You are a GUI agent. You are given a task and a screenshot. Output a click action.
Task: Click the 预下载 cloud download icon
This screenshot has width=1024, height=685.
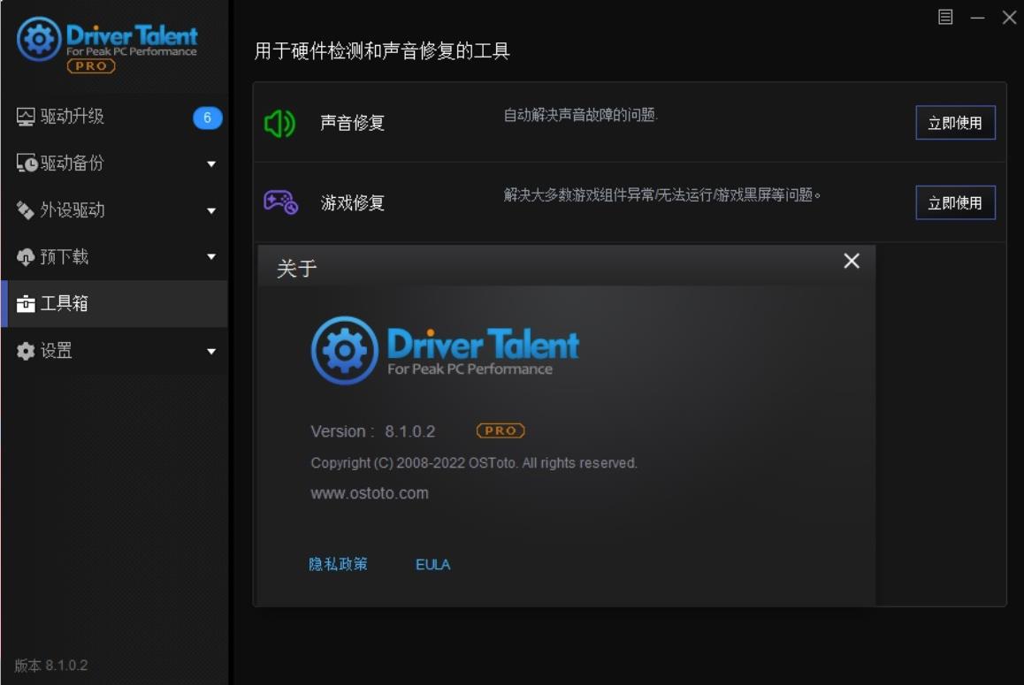(x=26, y=257)
